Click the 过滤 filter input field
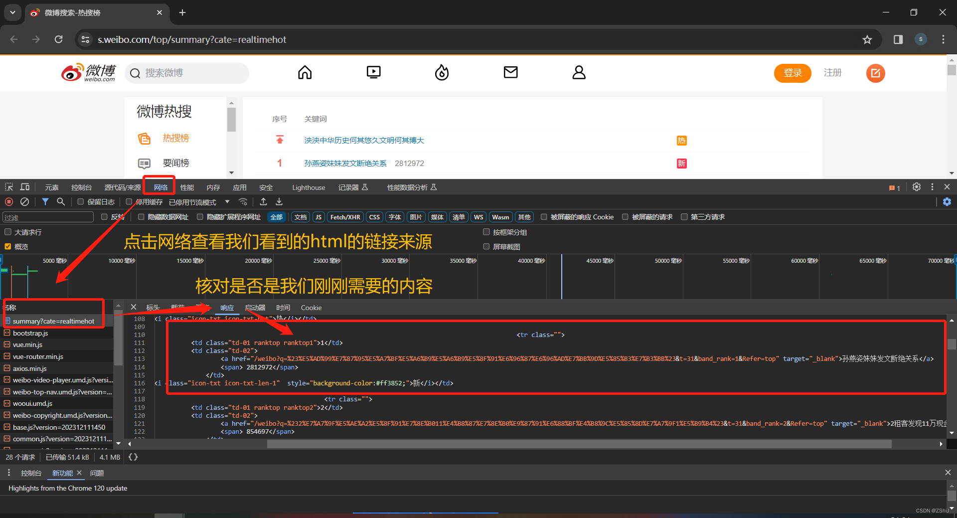Viewport: 957px width, 518px height. tap(48, 217)
